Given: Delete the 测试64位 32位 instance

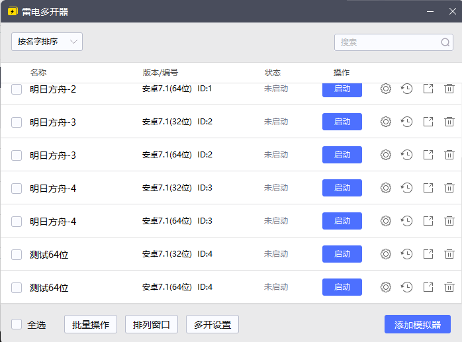Looking at the screenshot, I should coord(449,254).
